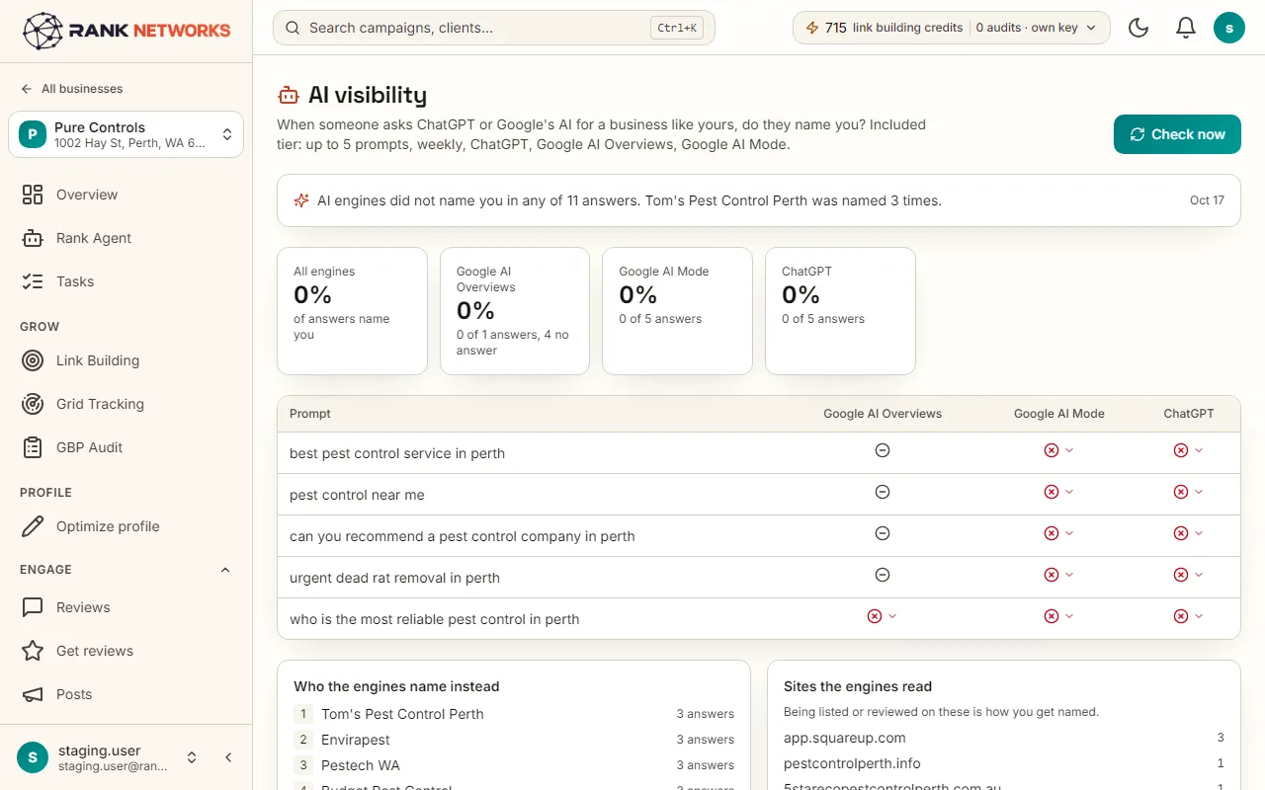This screenshot has height=790, width=1265.
Task: Expand Google AI Mode result for 'best pest control service in perth'
Action: click(1058, 450)
